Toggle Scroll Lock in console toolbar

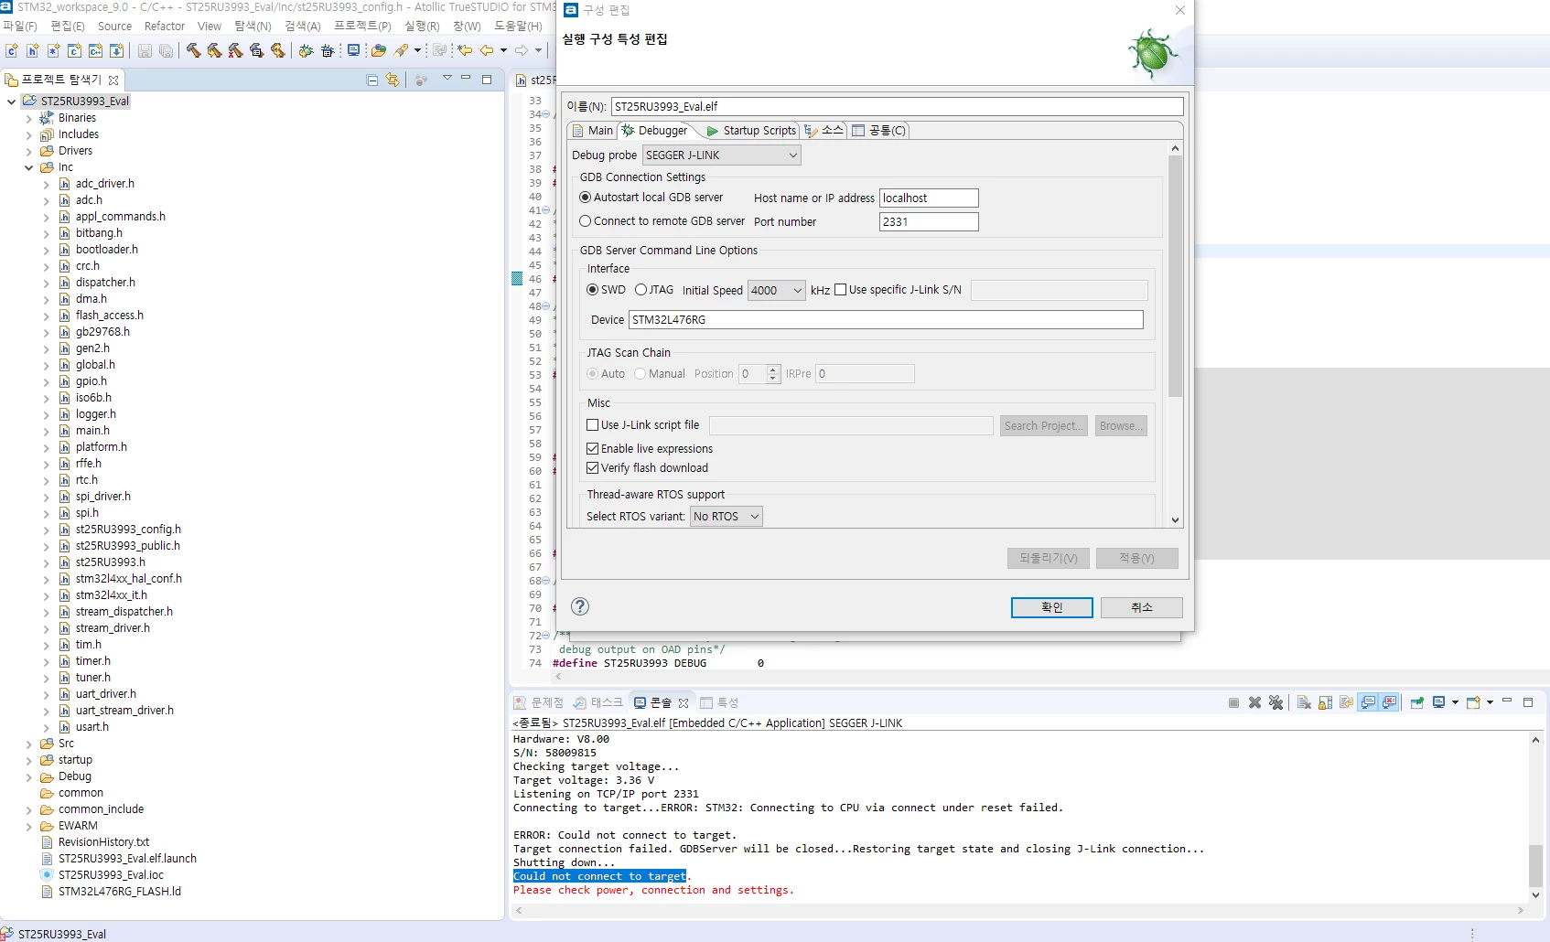click(1325, 702)
